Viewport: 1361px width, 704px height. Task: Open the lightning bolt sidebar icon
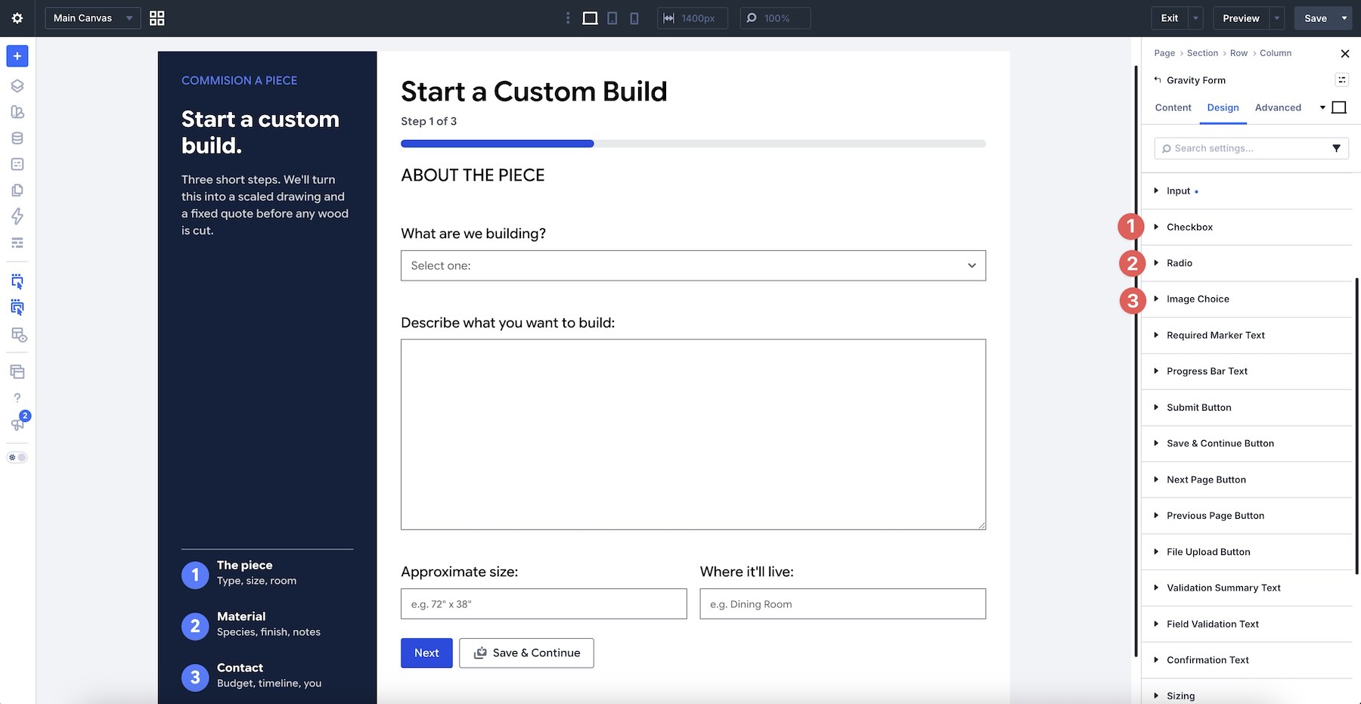17,216
